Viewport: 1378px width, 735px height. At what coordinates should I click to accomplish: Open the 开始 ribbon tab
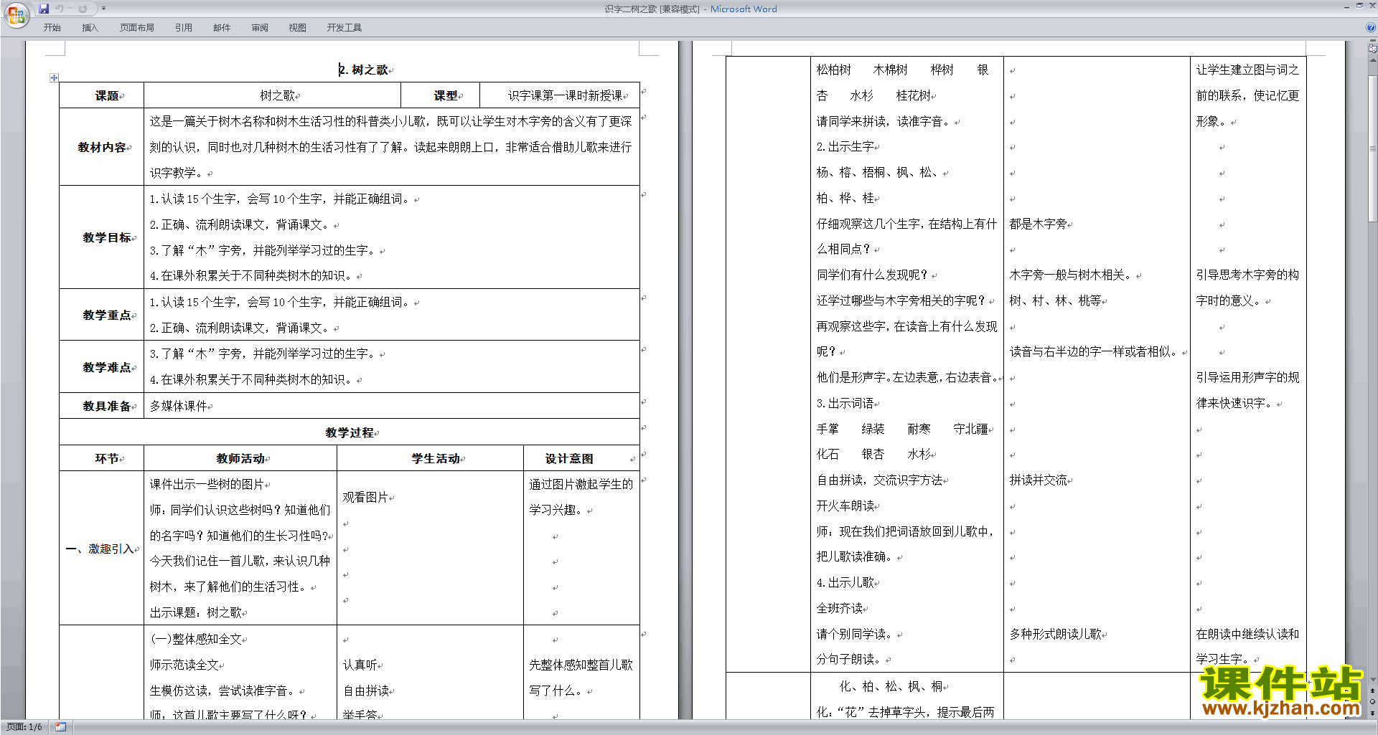click(52, 27)
